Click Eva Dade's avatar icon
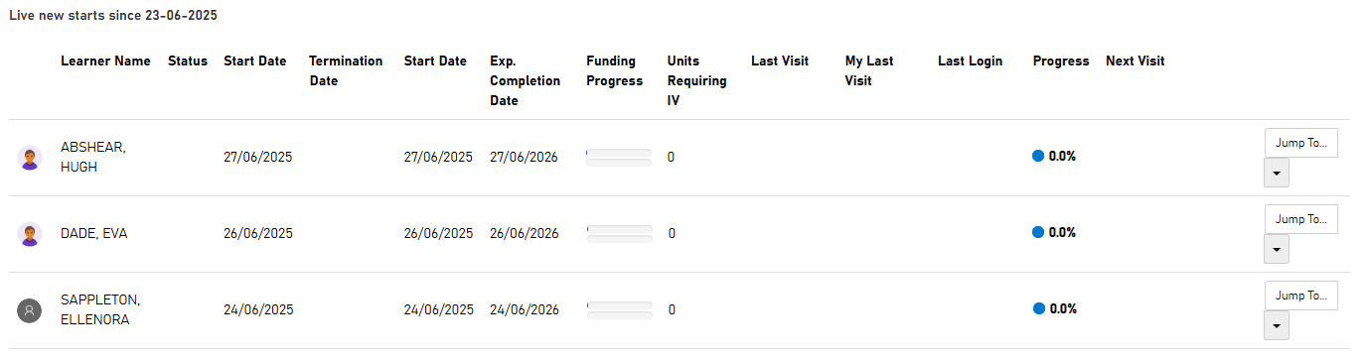The height and width of the screenshot is (357, 1359). (30, 234)
